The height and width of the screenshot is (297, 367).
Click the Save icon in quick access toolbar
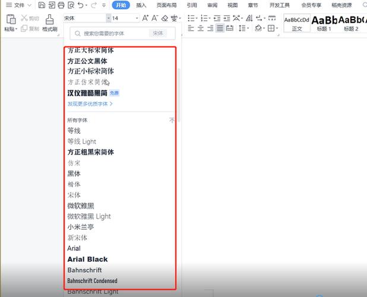pos(42,5)
